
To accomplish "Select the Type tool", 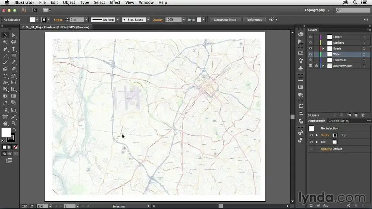I will pos(14,49).
